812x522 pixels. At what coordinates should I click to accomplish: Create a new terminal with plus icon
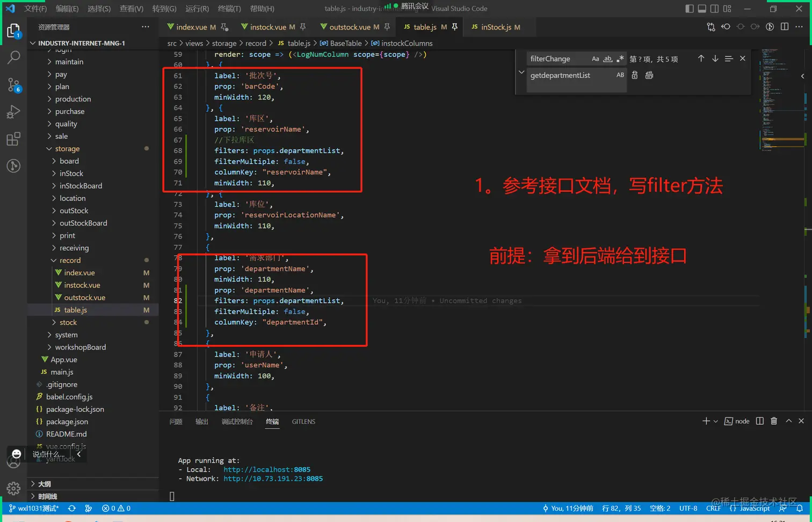pos(706,421)
